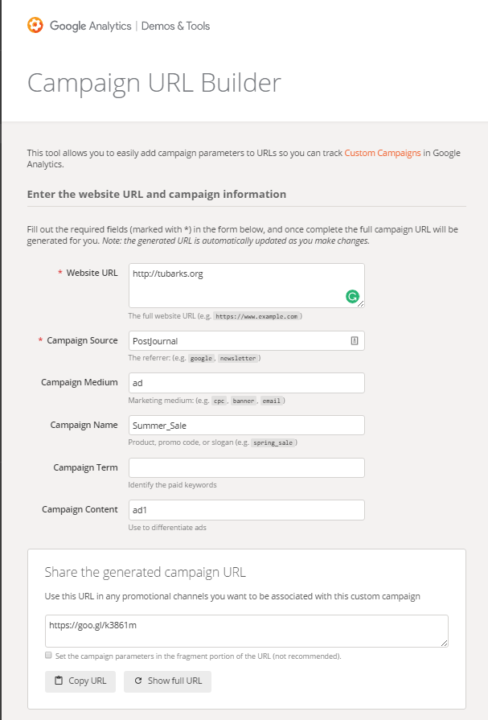
Task: Click the Campaign Content field
Action: point(246,510)
